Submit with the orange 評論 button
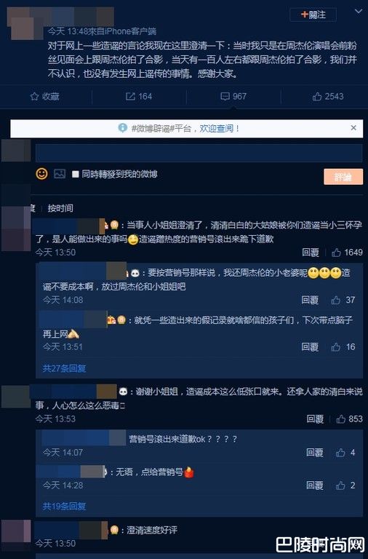Viewport: 368px width, 559px height. click(343, 177)
